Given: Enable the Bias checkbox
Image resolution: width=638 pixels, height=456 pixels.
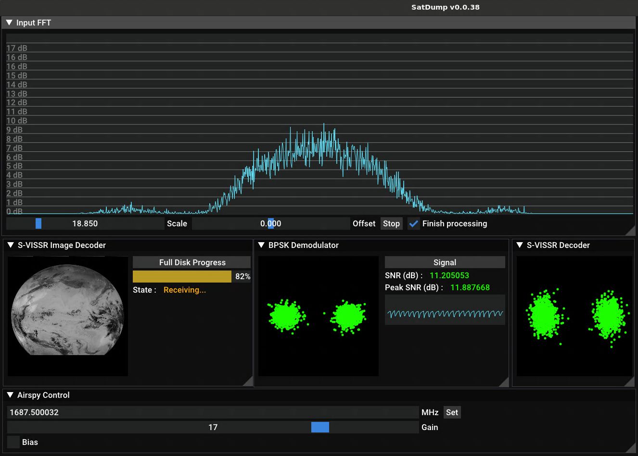Looking at the screenshot, I should coord(13,442).
